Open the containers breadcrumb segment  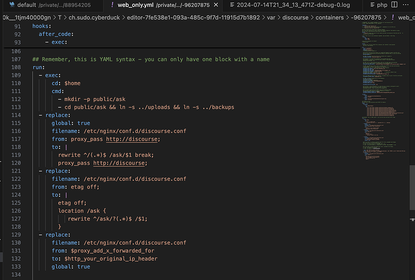click(x=330, y=17)
